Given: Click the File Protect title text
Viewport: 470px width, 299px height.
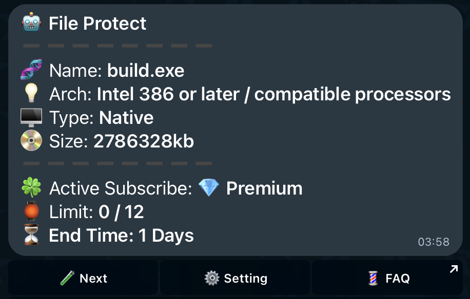Looking at the screenshot, I should [97, 24].
